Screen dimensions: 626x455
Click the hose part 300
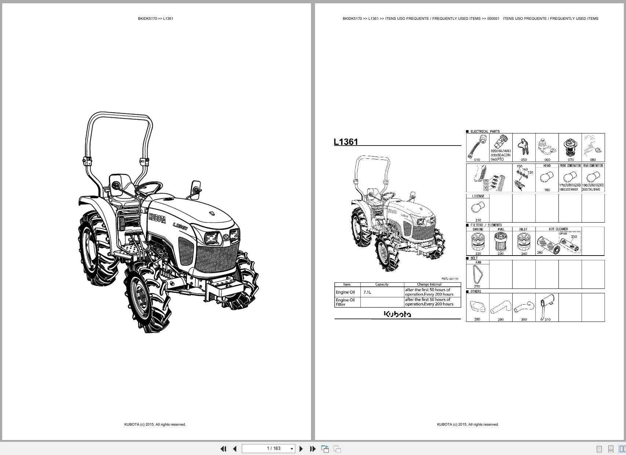pos(524,308)
